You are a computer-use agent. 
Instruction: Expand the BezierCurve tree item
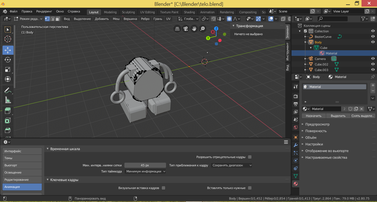pos(305,37)
